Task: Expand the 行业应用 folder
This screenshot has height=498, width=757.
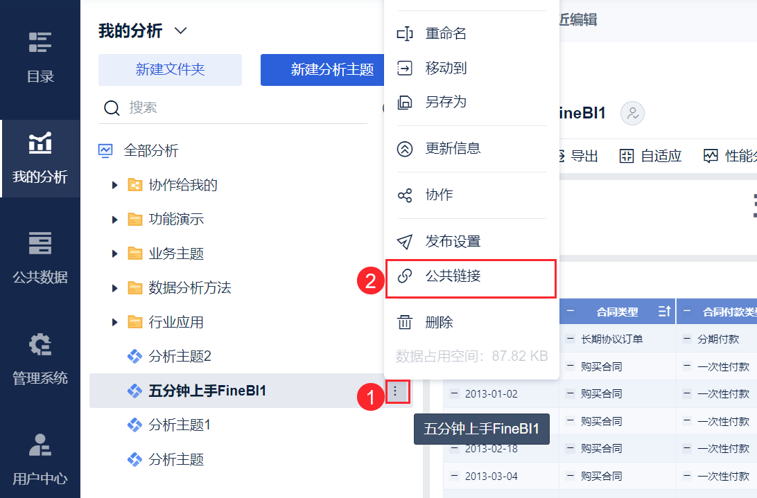Action: coord(115,322)
